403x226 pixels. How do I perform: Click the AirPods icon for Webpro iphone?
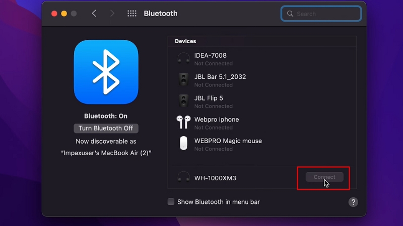pyautogui.click(x=183, y=122)
